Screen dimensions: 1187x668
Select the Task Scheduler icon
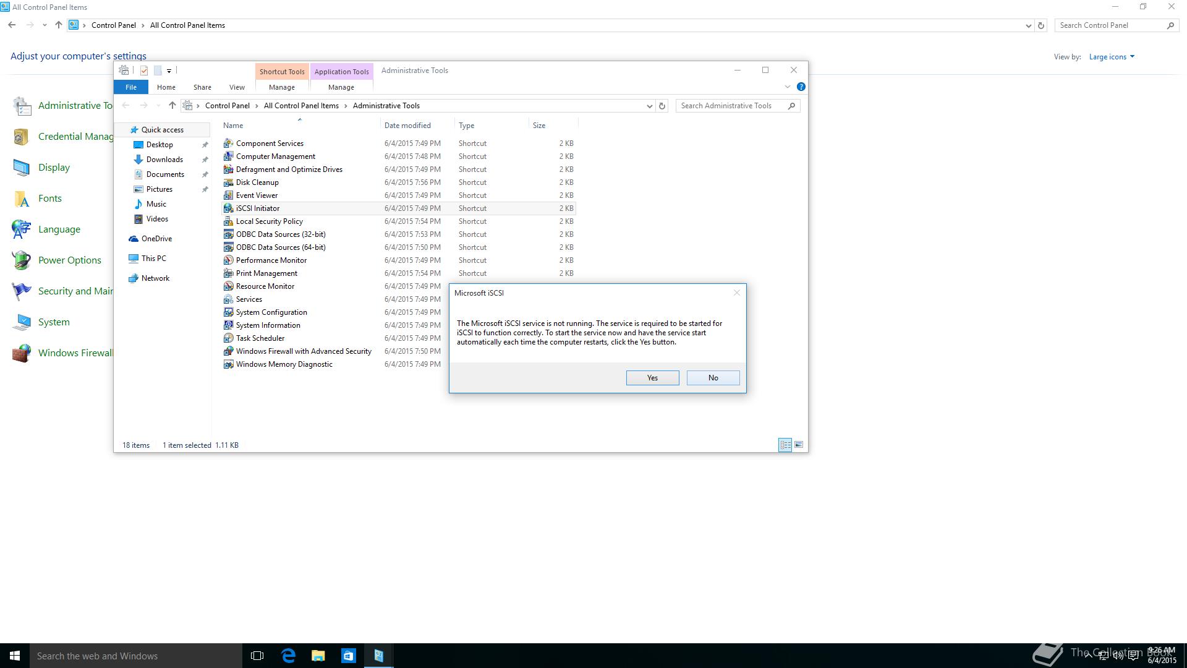(x=228, y=338)
